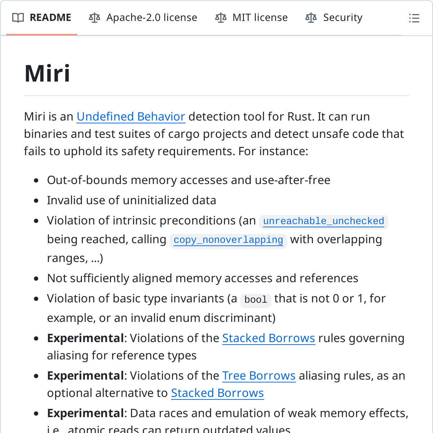Click the book icon beside README

coord(18,18)
